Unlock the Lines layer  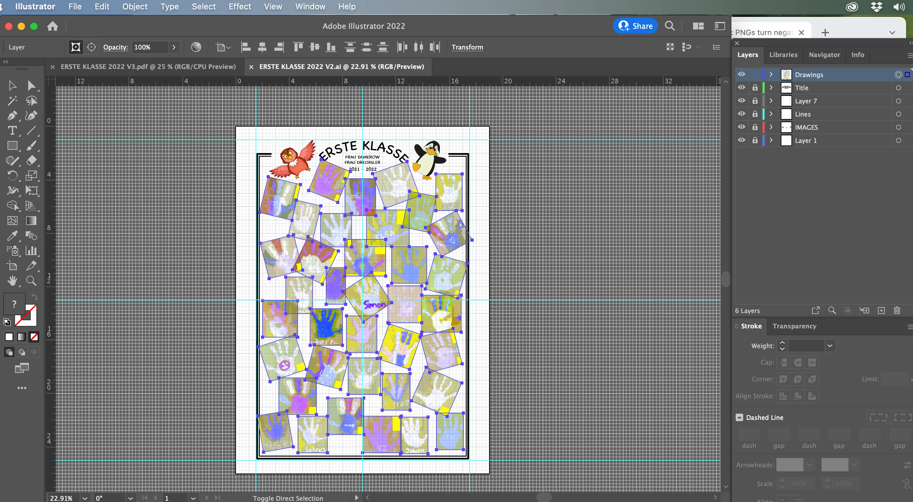click(x=755, y=114)
